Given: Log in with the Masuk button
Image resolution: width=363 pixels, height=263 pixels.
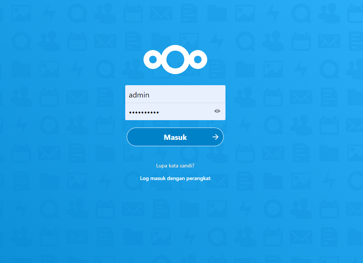Looking at the screenshot, I should pyautogui.click(x=175, y=137).
